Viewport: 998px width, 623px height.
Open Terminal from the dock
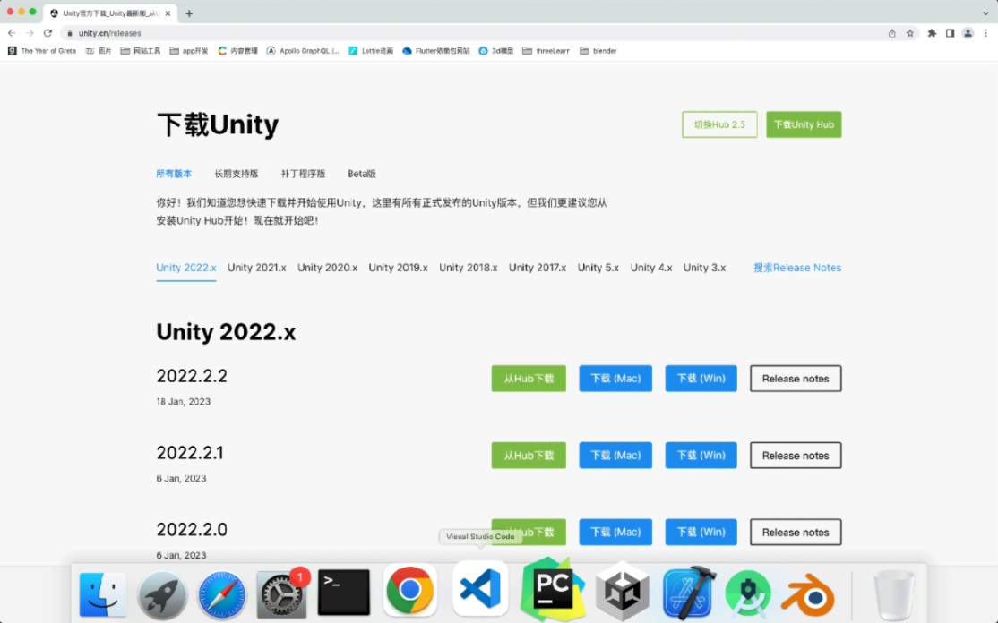tap(342, 592)
